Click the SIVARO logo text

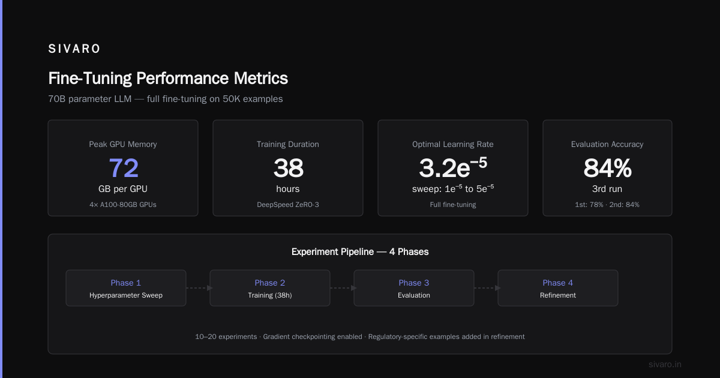coord(74,49)
